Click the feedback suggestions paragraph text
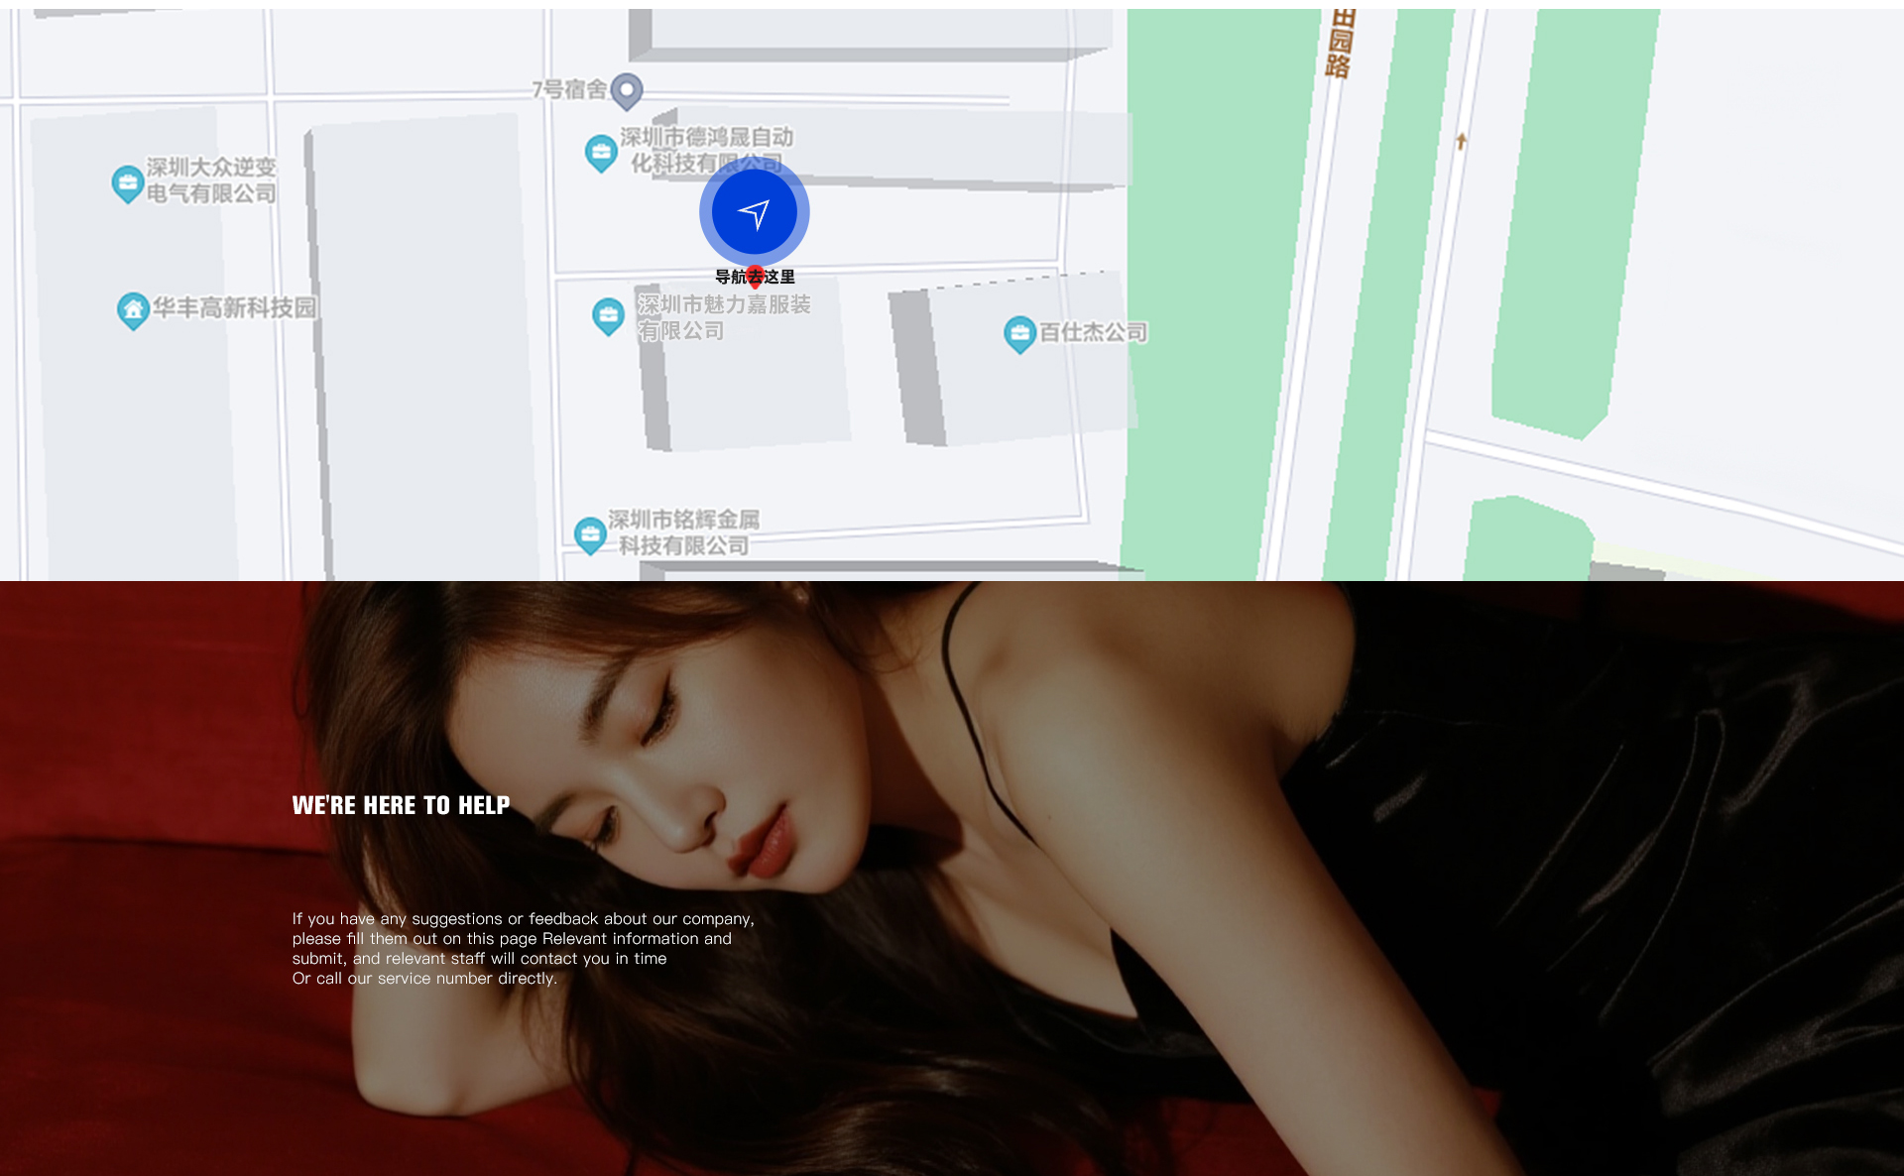Image resolution: width=1904 pixels, height=1176 pixels. click(523, 948)
